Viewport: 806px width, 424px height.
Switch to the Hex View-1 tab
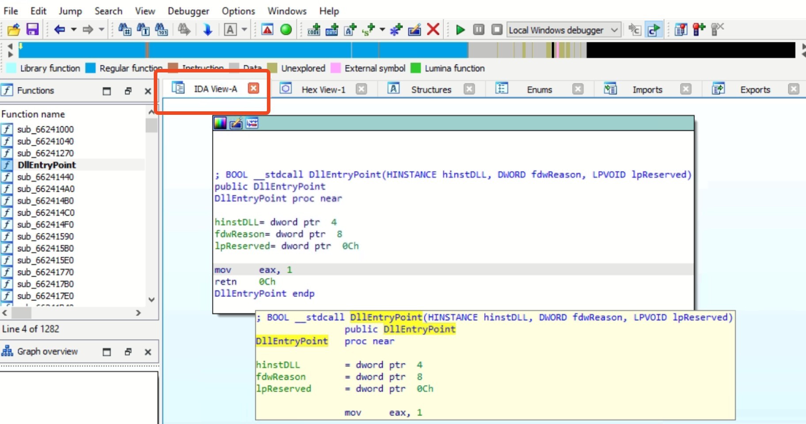coord(323,90)
